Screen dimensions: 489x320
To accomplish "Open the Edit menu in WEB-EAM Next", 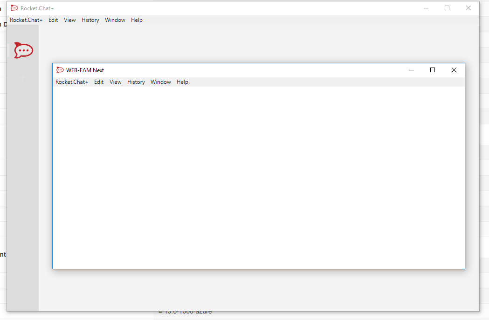I will tap(98, 82).
